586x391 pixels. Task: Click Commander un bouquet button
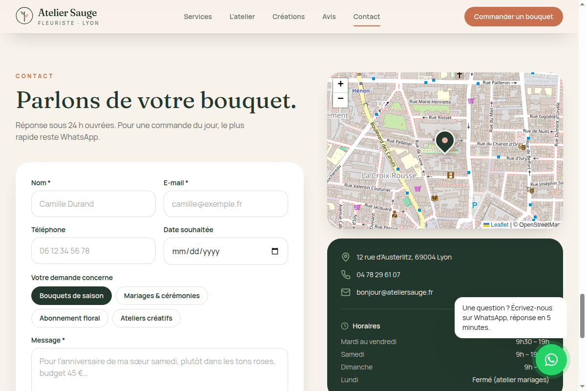(514, 17)
